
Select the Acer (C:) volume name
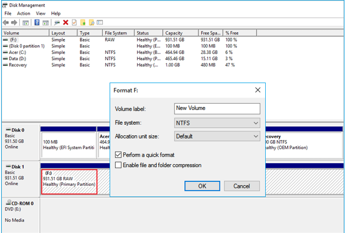click(18, 52)
